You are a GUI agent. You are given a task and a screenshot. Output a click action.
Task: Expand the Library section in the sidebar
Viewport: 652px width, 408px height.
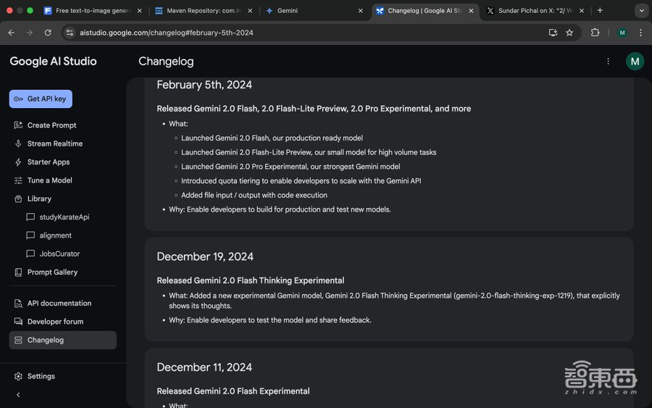39,199
